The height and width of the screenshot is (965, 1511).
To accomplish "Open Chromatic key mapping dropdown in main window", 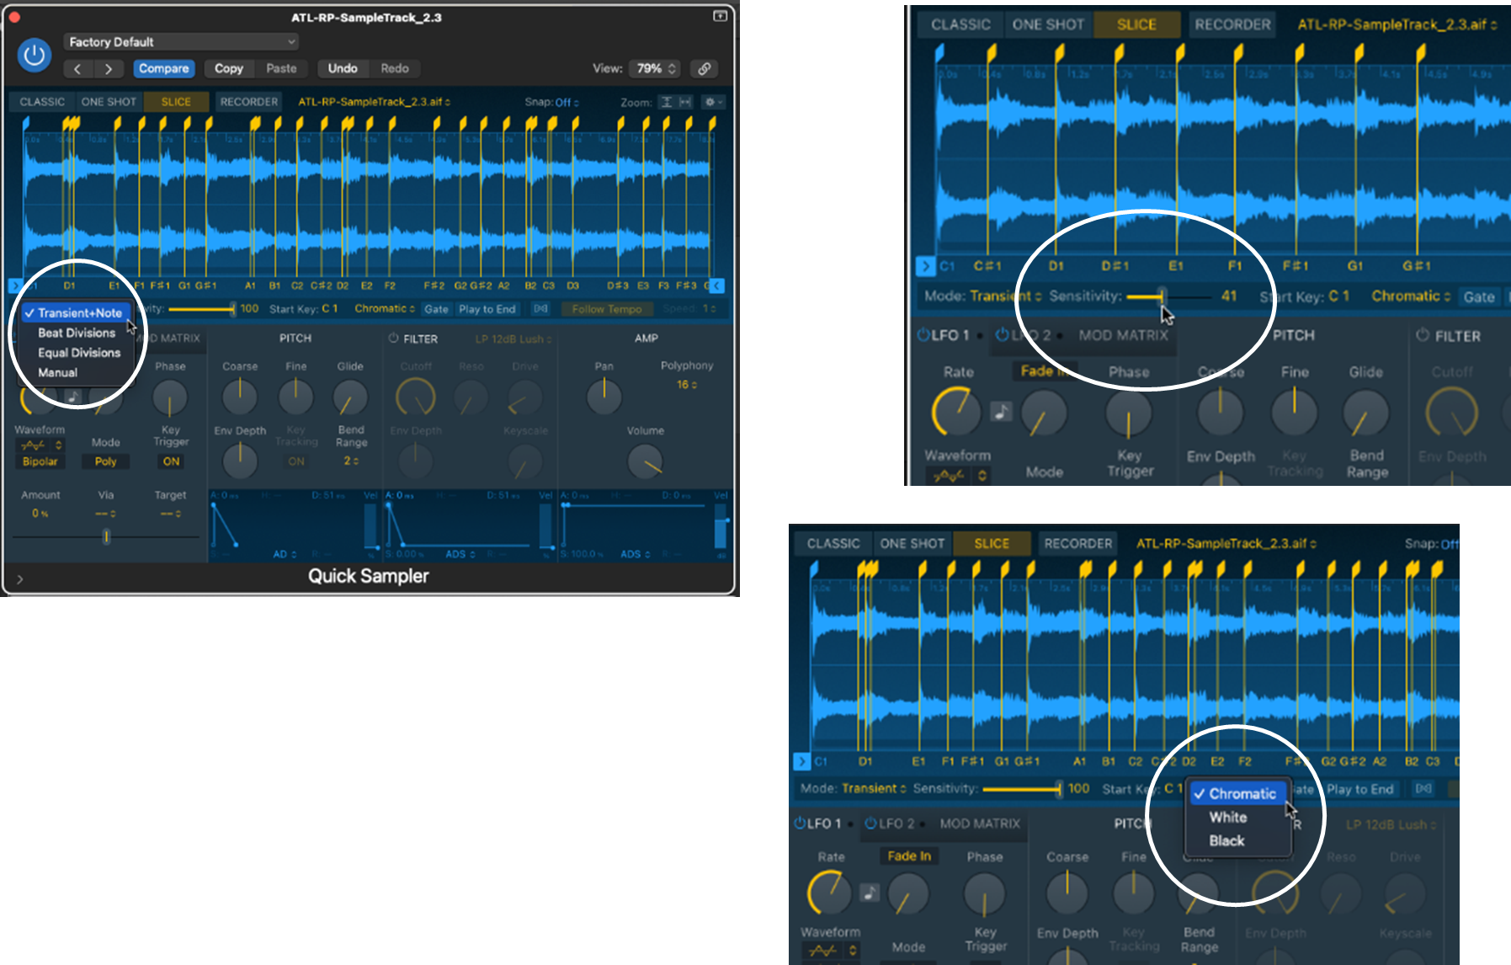I will point(385,309).
